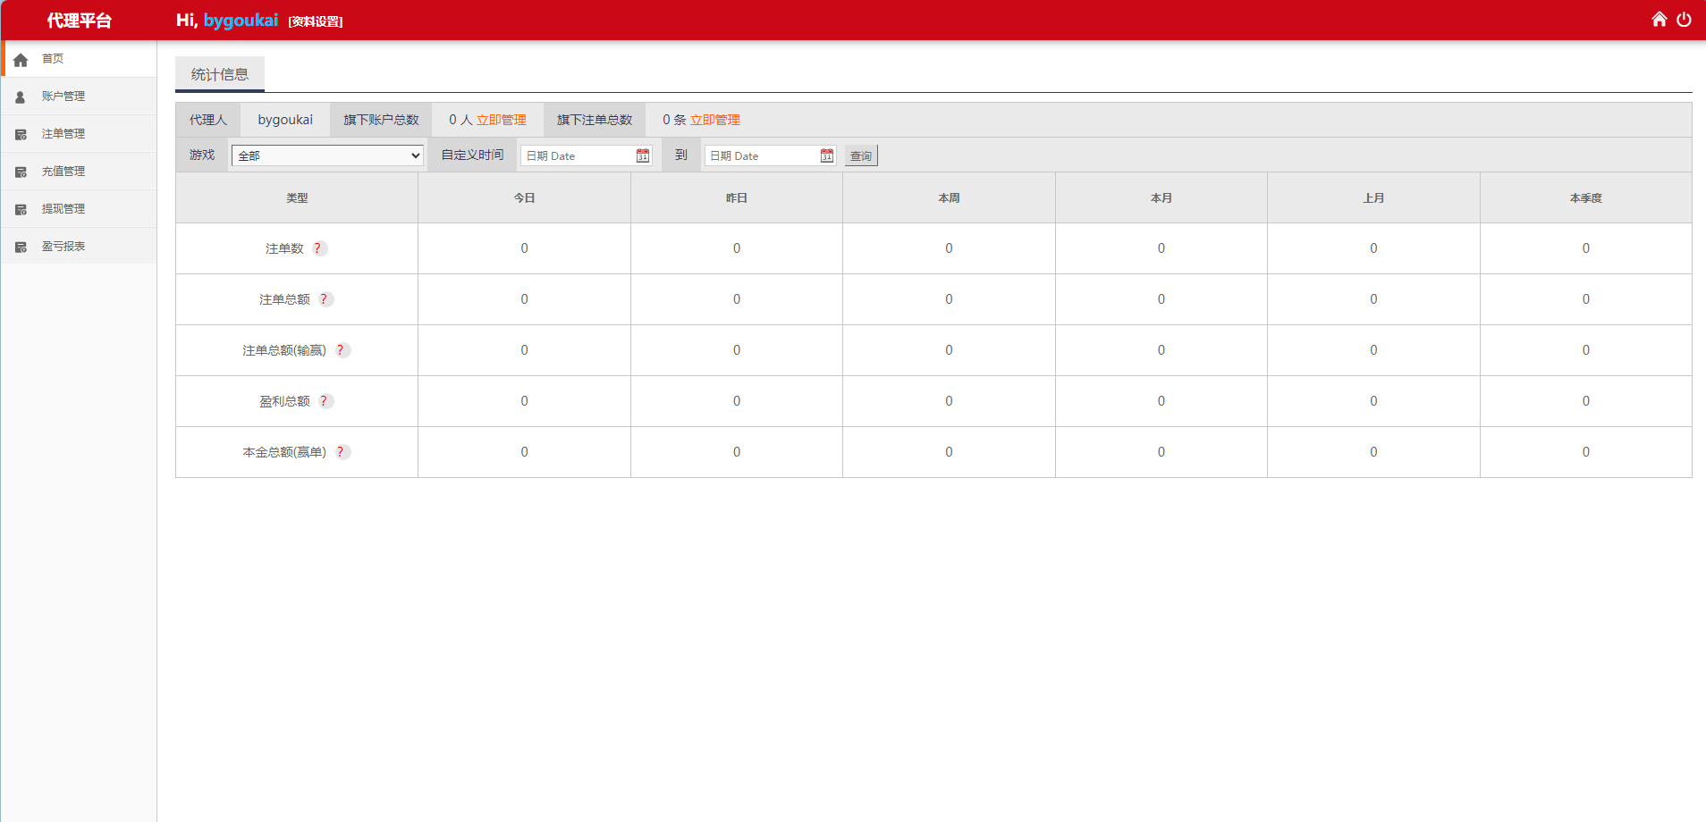This screenshot has width=1706, height=822.
Task: Open the start date calendar picker icon
Action: [x=642, y=155]
